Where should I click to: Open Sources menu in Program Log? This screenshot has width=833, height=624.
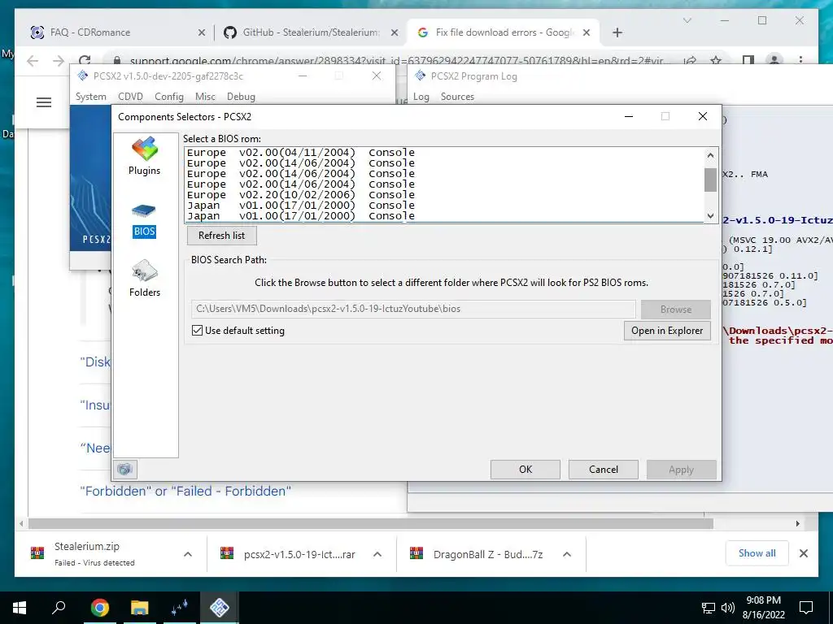(x=457, y=97)
